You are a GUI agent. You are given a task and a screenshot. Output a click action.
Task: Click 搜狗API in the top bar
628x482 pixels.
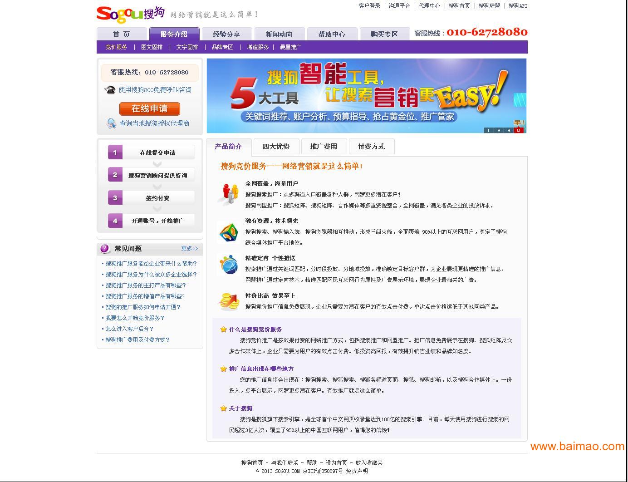518,6
